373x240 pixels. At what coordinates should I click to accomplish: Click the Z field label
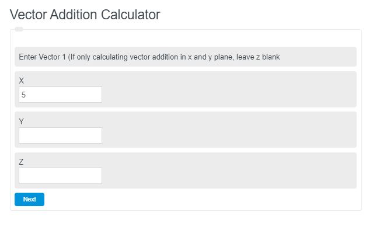[22, 162]
